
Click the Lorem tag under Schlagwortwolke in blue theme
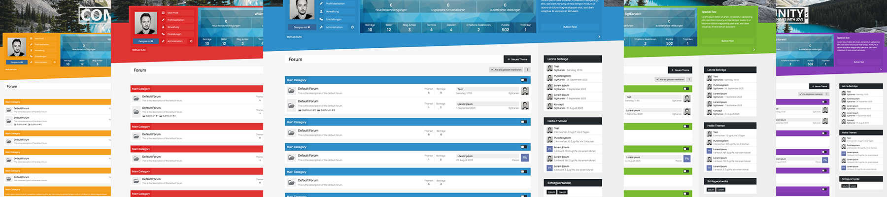click(562, 192)
